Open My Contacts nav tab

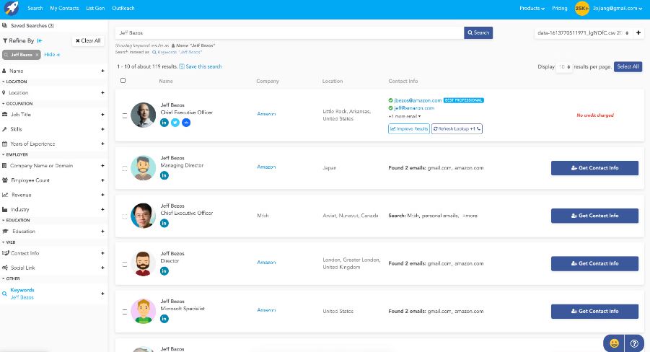point(64,8)
